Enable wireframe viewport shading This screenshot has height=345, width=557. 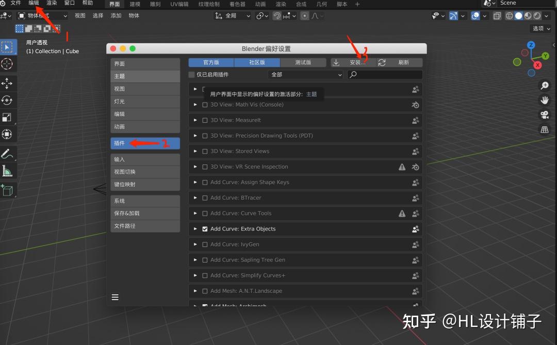pyautogui.click(x=510, y=16)
